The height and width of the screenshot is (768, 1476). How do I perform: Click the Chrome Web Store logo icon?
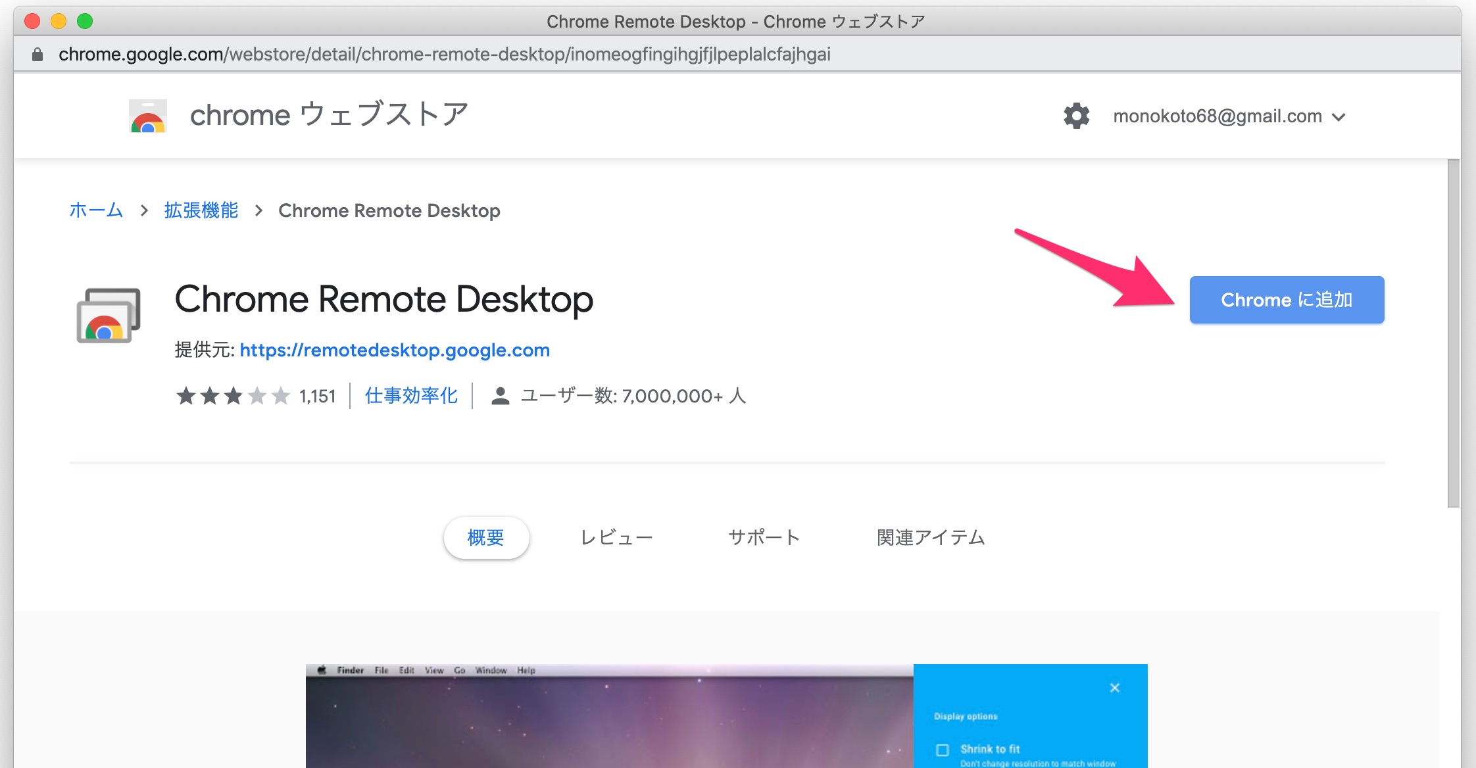coord(148,116)
